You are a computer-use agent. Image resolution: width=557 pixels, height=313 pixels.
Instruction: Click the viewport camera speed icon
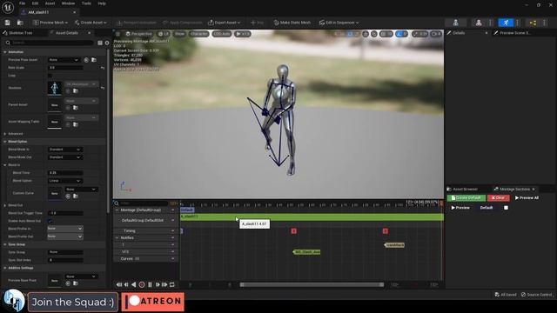tap(436, 34)
